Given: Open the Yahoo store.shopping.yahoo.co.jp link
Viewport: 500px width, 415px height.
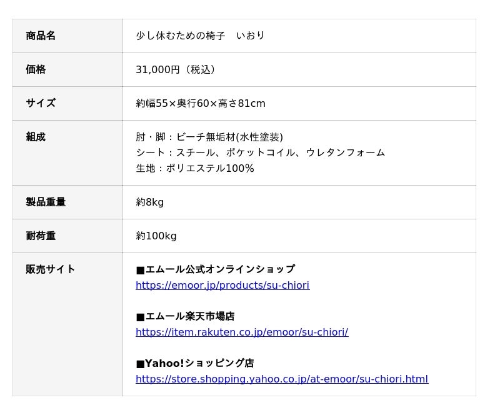Looking at the screenshot, I should pyautogui.click(x=282, y=379).
